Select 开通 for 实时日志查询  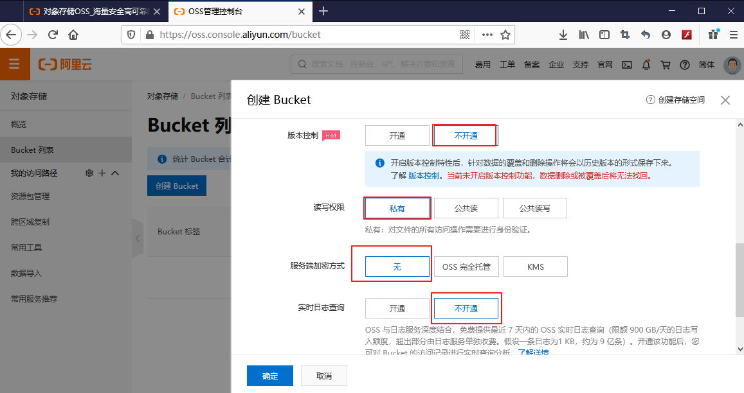(397, 308)
